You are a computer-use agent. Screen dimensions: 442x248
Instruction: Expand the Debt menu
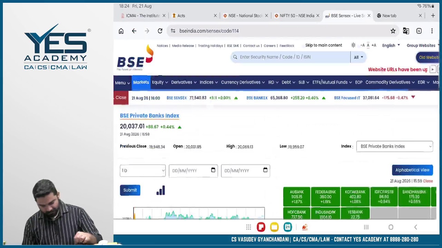point(288,82)
